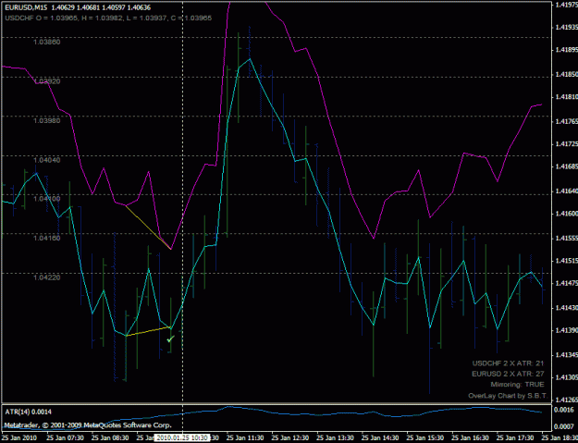This screenshot has width=578, height=443.
Task: Click the 'OverLay Chart by S.B.T.' label
Action: click(x=507, y=396)
